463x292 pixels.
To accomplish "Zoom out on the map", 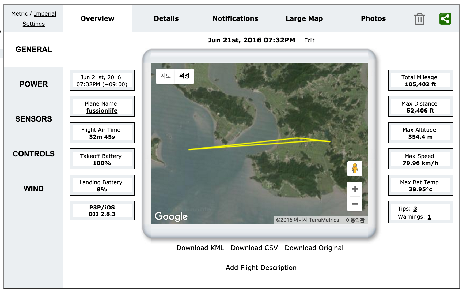I will click(x=355, y=204).
